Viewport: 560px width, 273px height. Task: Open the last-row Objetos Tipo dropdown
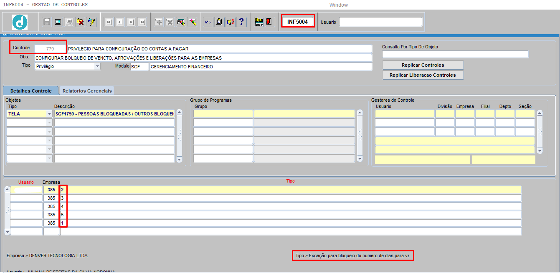49,158
